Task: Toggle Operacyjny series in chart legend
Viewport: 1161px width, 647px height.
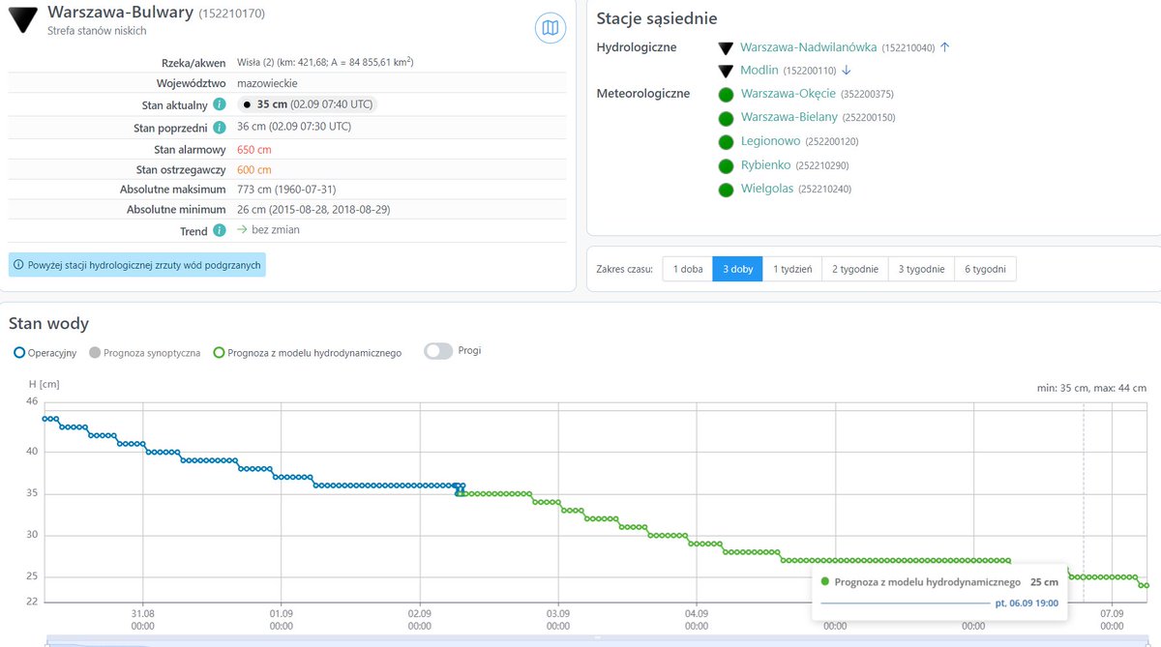Action: (x=45, y=353)
